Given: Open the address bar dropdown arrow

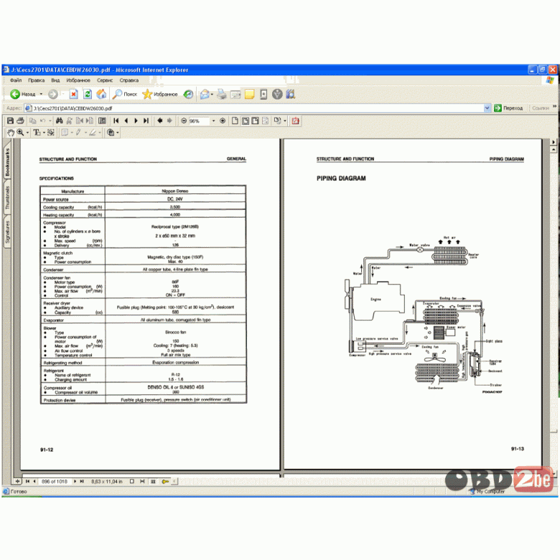Looking at the screenshot, I should click(x=487, y=108).
